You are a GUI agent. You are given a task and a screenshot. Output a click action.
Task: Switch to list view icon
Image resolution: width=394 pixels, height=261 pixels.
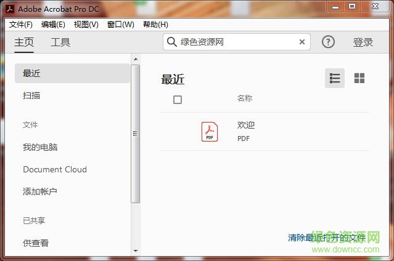pos(334,78)
